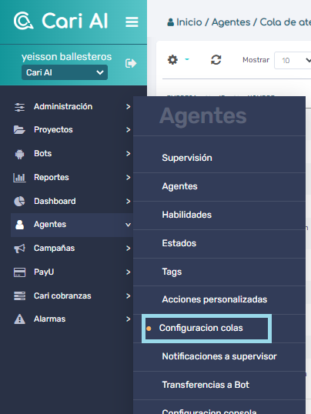Click the logout icon beside username
Viewport: 311px width, 414px height.
pos(131,63)
